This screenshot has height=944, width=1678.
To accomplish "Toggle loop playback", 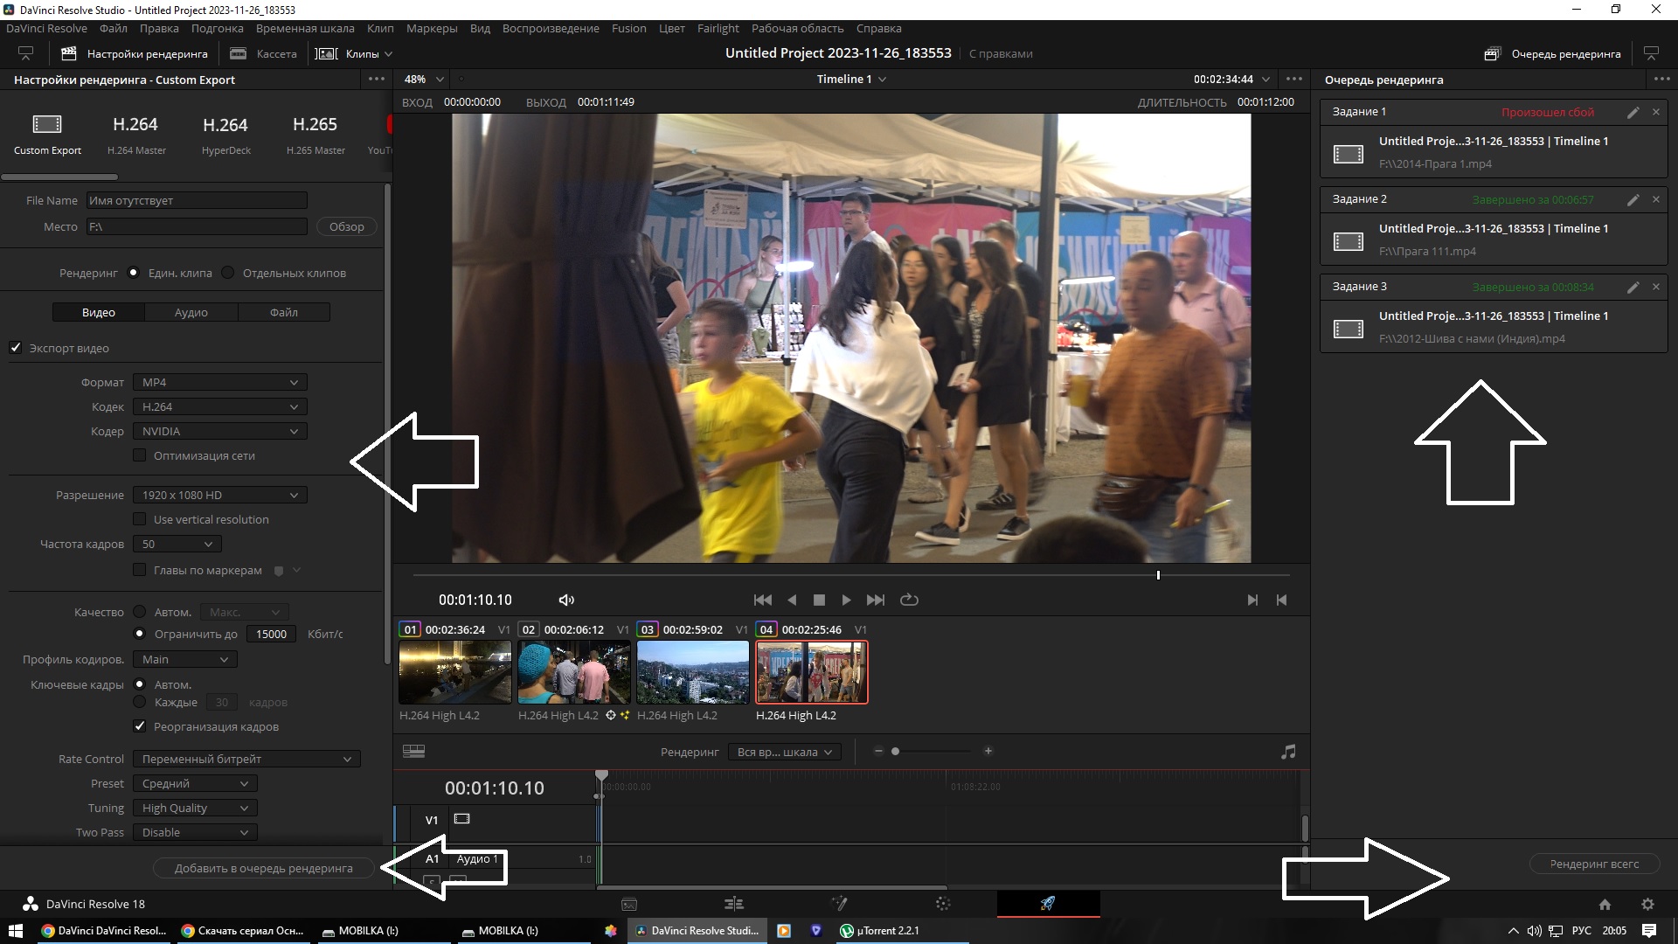I will coord(909,600).
